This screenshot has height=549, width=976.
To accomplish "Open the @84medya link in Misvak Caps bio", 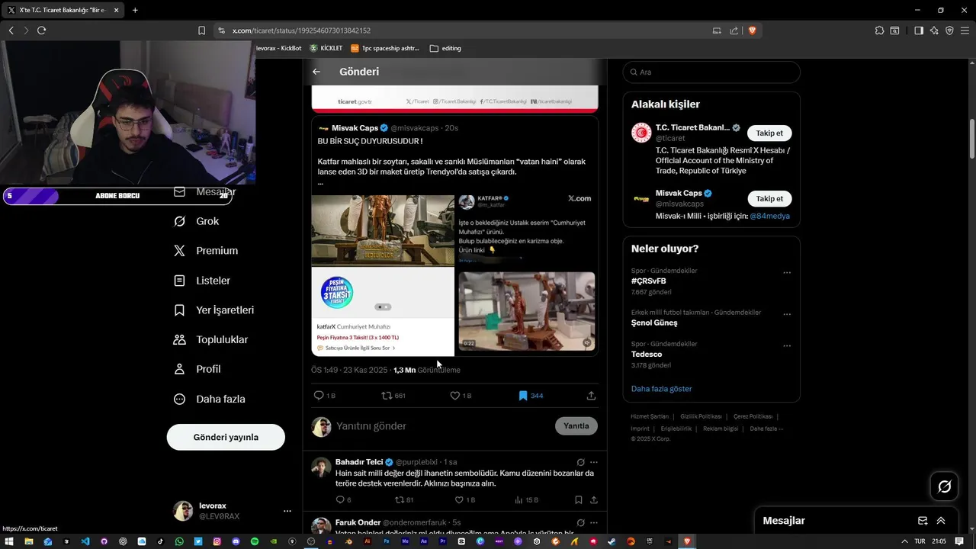I will [769, 217].
